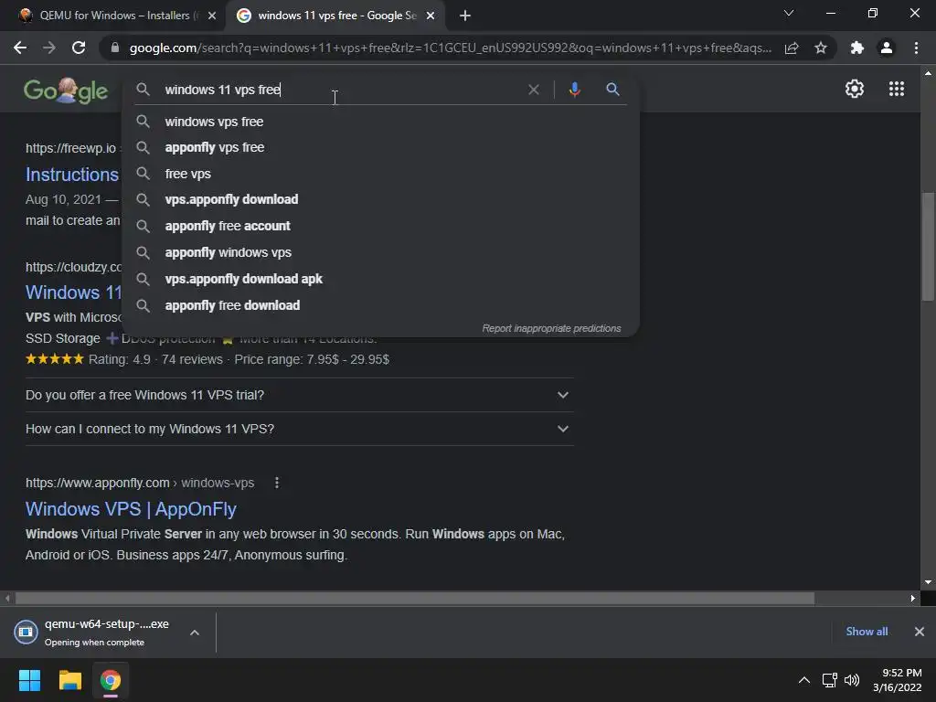Bookmark this page with the star icon
936x702 pixels.
(x=821, y=48)
